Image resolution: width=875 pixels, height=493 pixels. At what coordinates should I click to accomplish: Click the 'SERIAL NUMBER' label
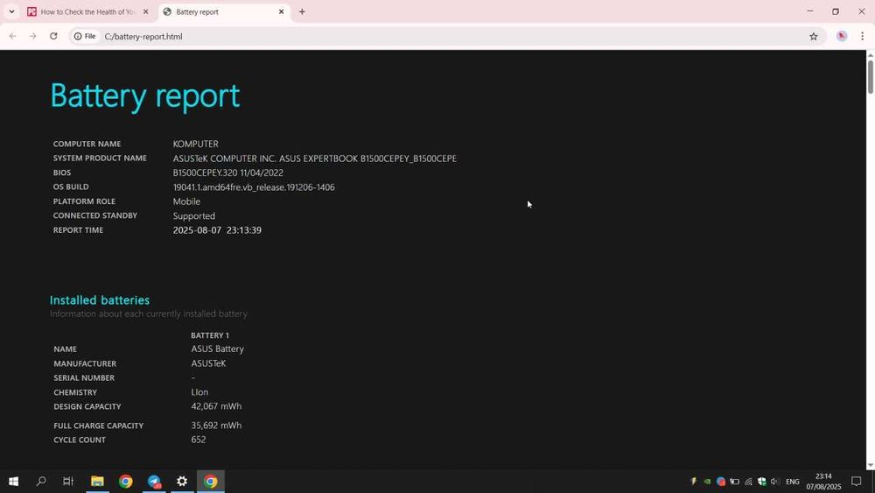[84, 378]
